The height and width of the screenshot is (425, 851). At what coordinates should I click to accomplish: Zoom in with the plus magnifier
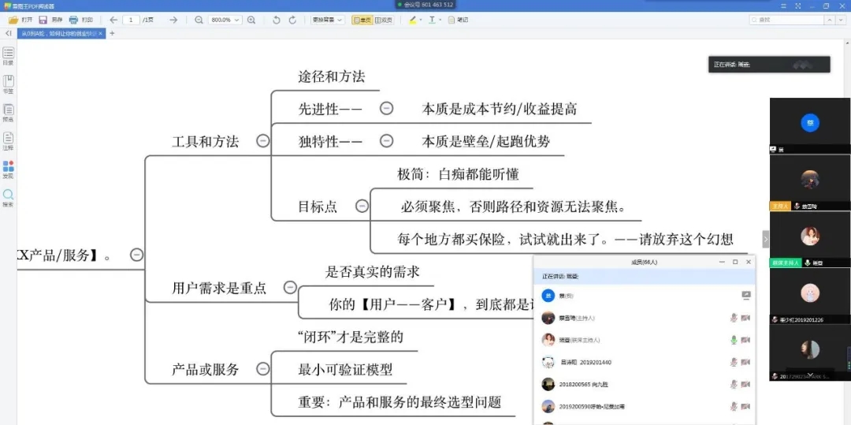251,20
